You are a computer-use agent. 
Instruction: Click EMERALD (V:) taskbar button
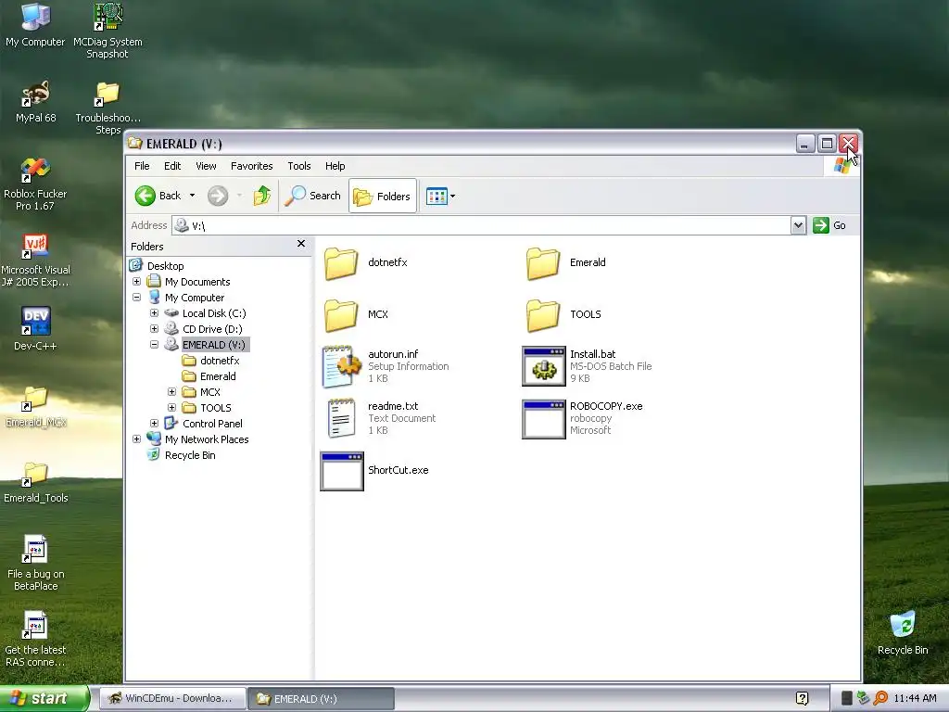click(322, 699)
